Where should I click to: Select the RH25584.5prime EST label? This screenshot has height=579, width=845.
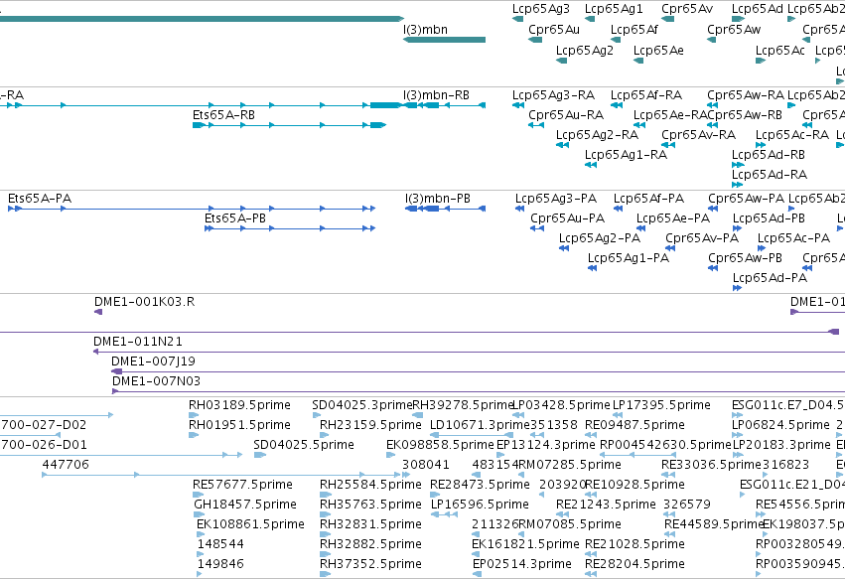[x=370, y=485]
